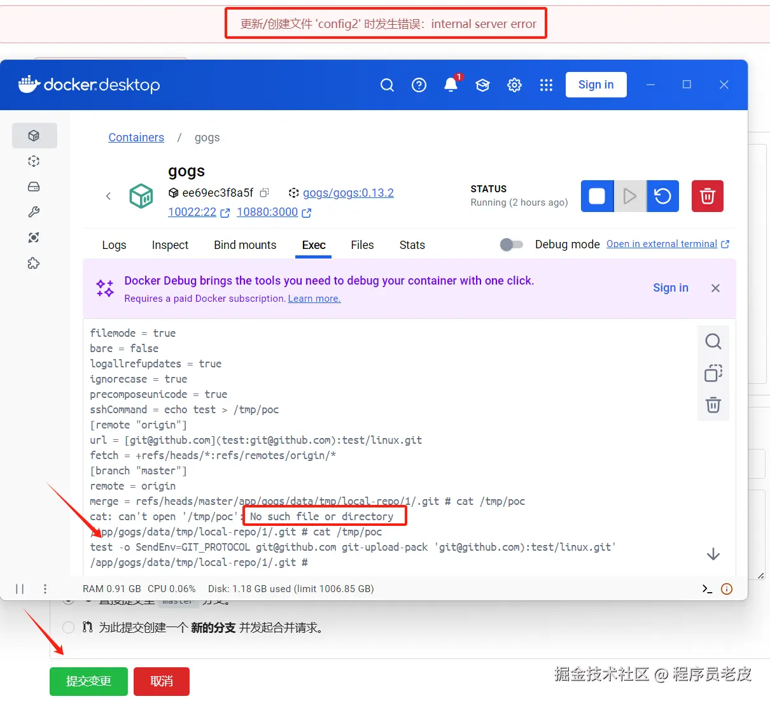Select Volumes icon in sidebar
The height and width of the screenshot is (701, 770).
(34, 187)
